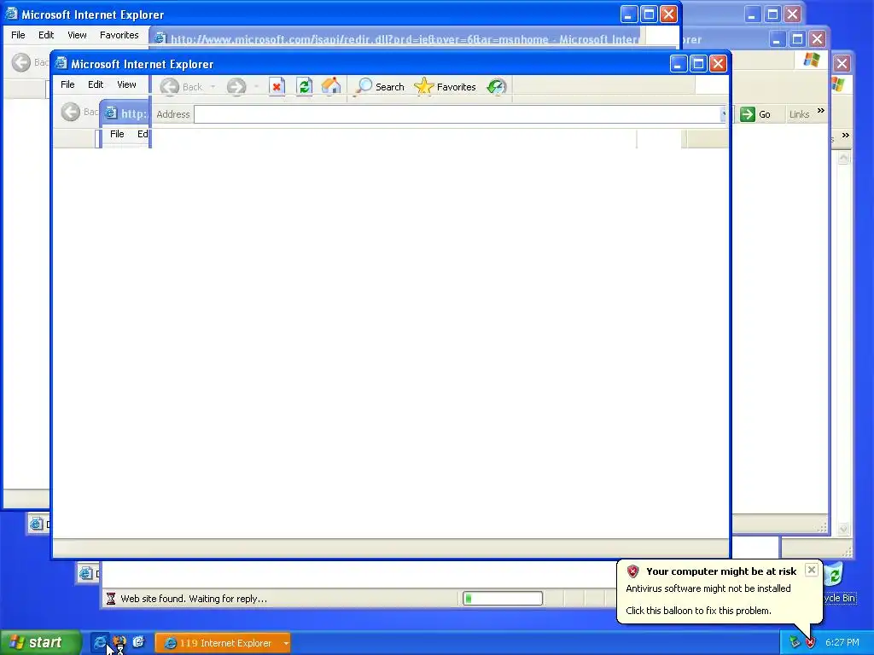This screenshot has width=874, height=655.
Task: Click the small IE window icon near the left screen edge
Action: click(x=36, y=524)
